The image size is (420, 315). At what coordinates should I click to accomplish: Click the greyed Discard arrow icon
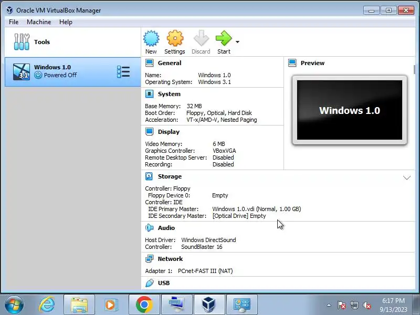201,38
